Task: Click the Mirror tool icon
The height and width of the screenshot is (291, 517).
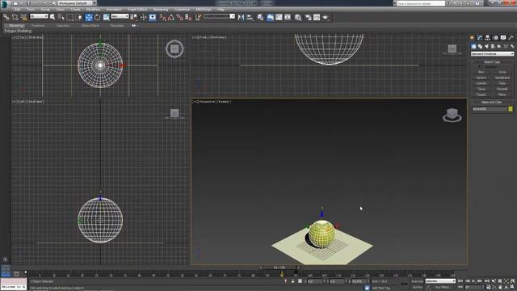Action: point(241,17)
